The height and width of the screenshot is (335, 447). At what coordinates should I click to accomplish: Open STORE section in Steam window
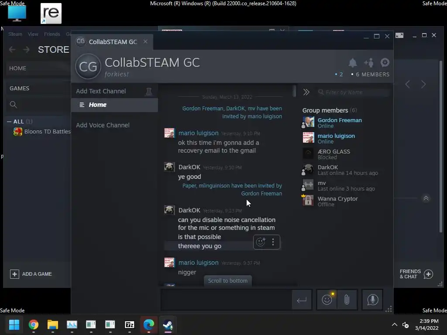53,50
